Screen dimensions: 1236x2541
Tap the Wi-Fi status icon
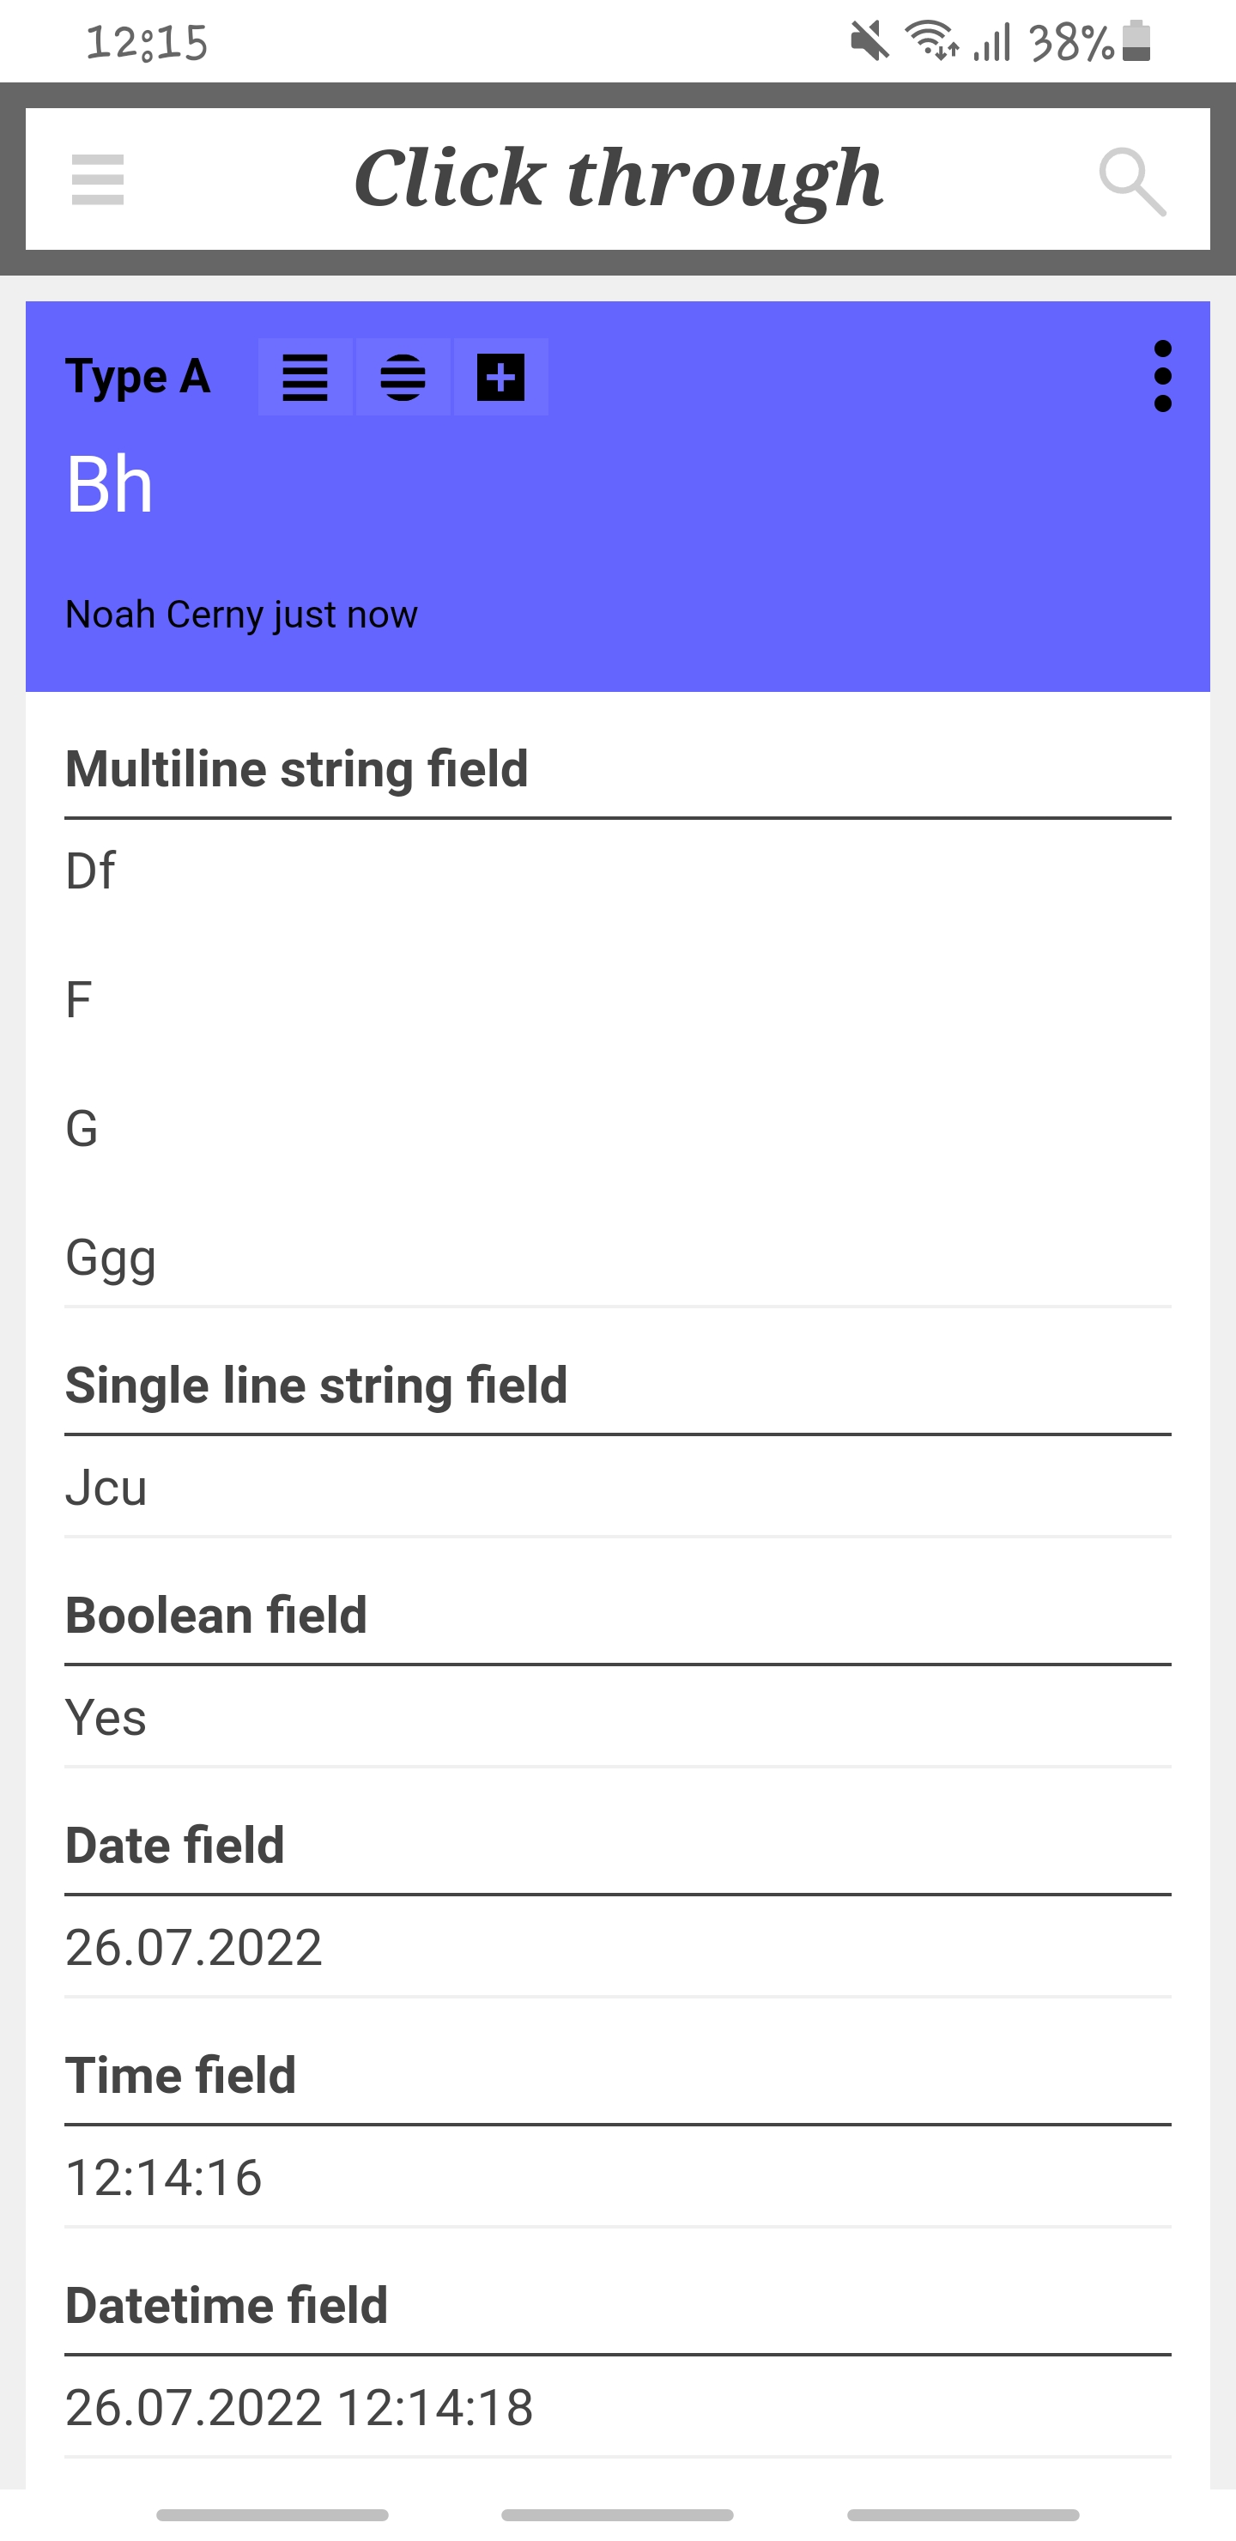point(932,41)
